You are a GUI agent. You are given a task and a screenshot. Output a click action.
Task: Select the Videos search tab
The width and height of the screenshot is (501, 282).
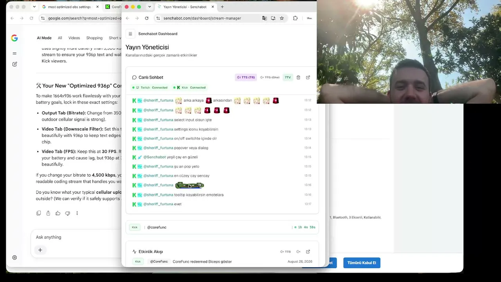click(x=74, y=38)
